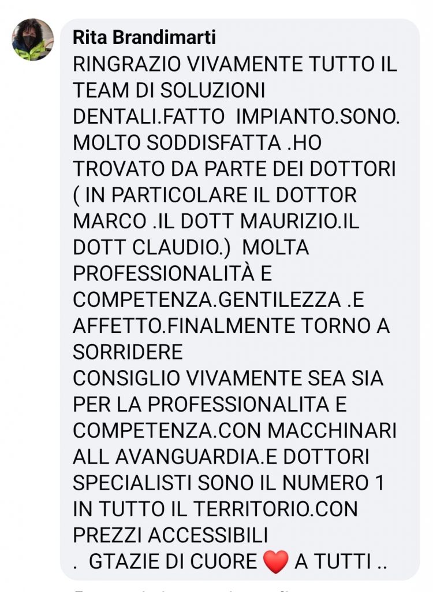
Task: Click the text PREZZI ACCESSIBILI
Action: tap(170, 535)
